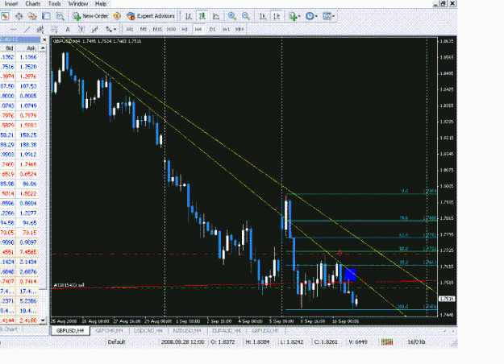Open the Help menu
The image size is (504, 364).
tap(101, 4)
